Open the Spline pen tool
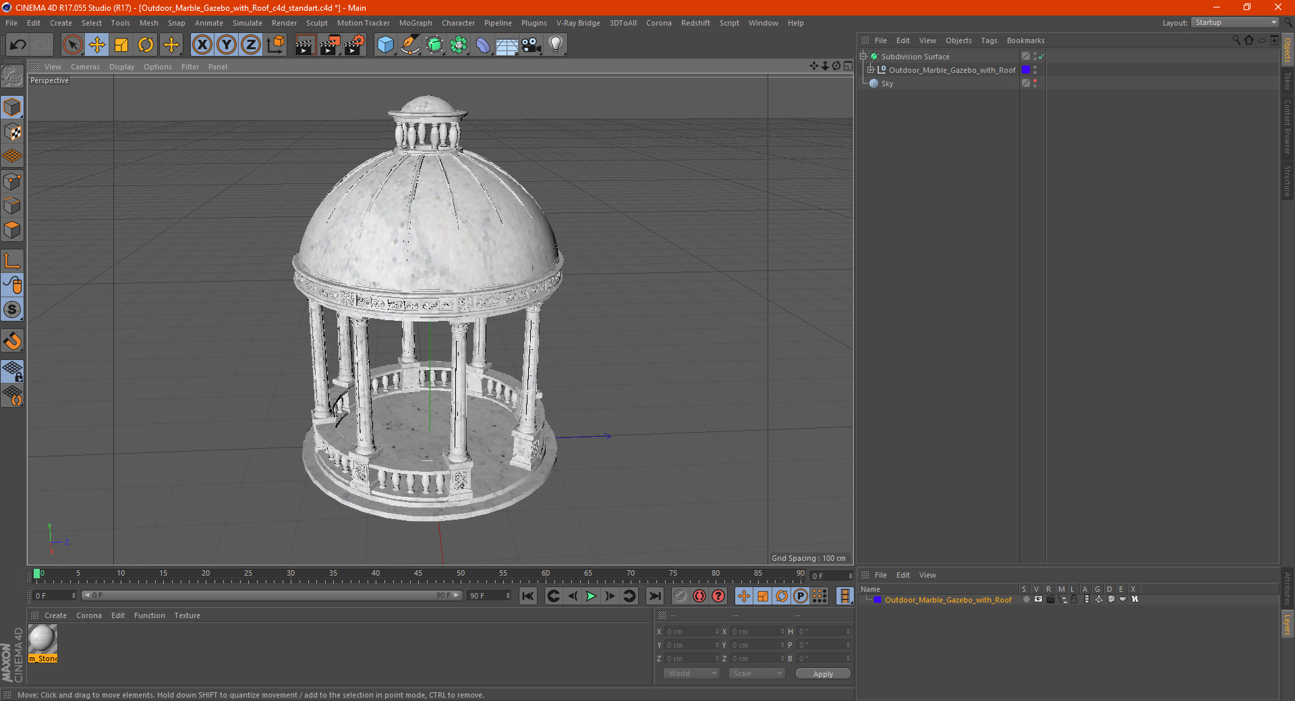This screenshot has width=1295, height=701. [x=410, y=45]
